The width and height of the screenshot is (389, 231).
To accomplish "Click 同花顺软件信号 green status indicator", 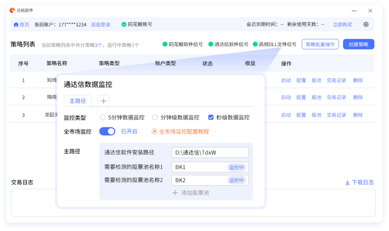I will tap(165, 44).
